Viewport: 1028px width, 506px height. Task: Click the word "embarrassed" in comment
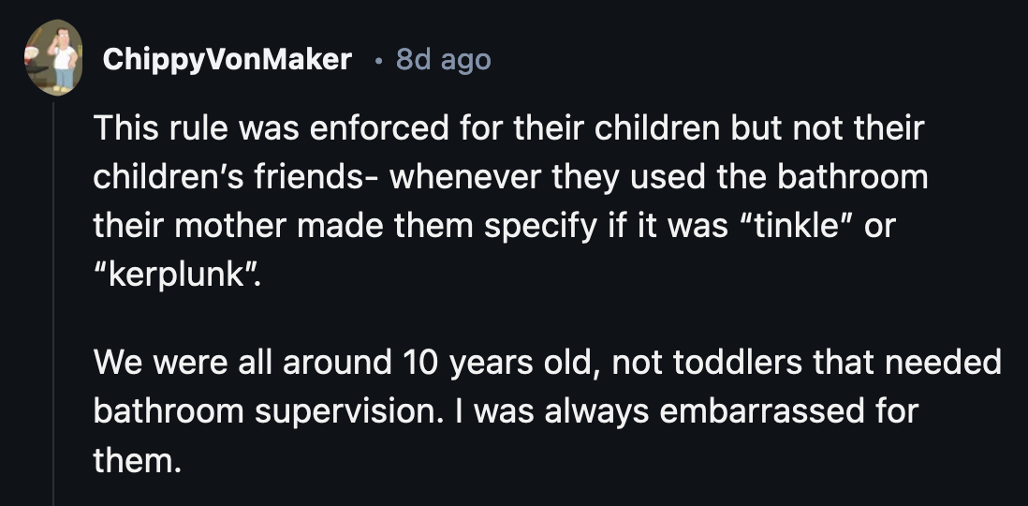[758, 411]
